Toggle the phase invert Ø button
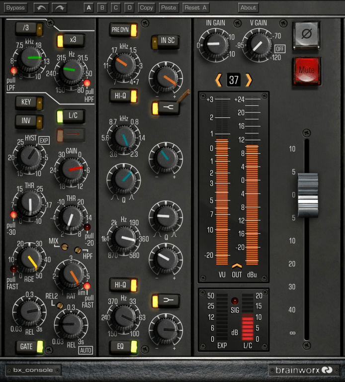Viewport: 345px width, 382px height. [x=306, y=34]
